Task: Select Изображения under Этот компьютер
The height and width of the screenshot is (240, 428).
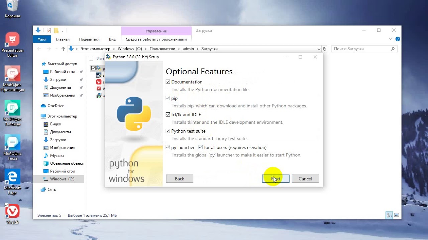Action: point(60,148)
